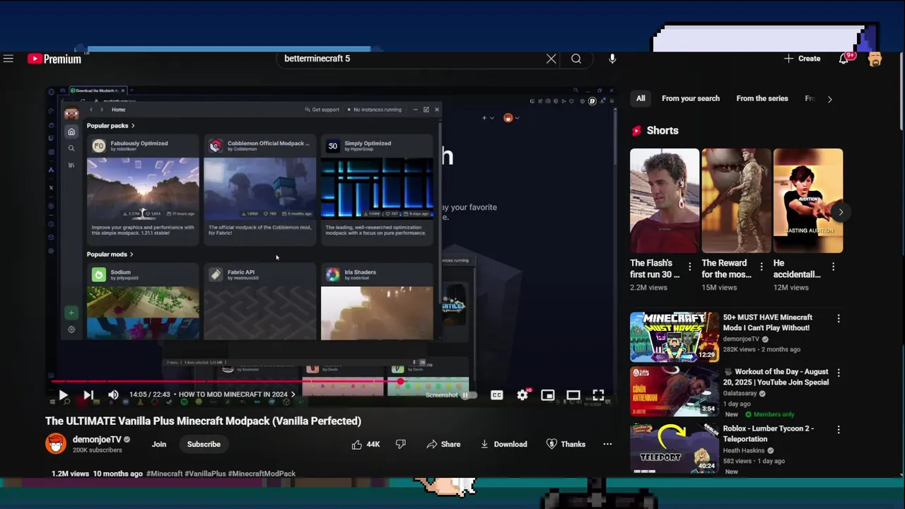Go to YouTube Premium home logo
The height and width of the screenshot is (509, 905).
(x=54, y=59)
